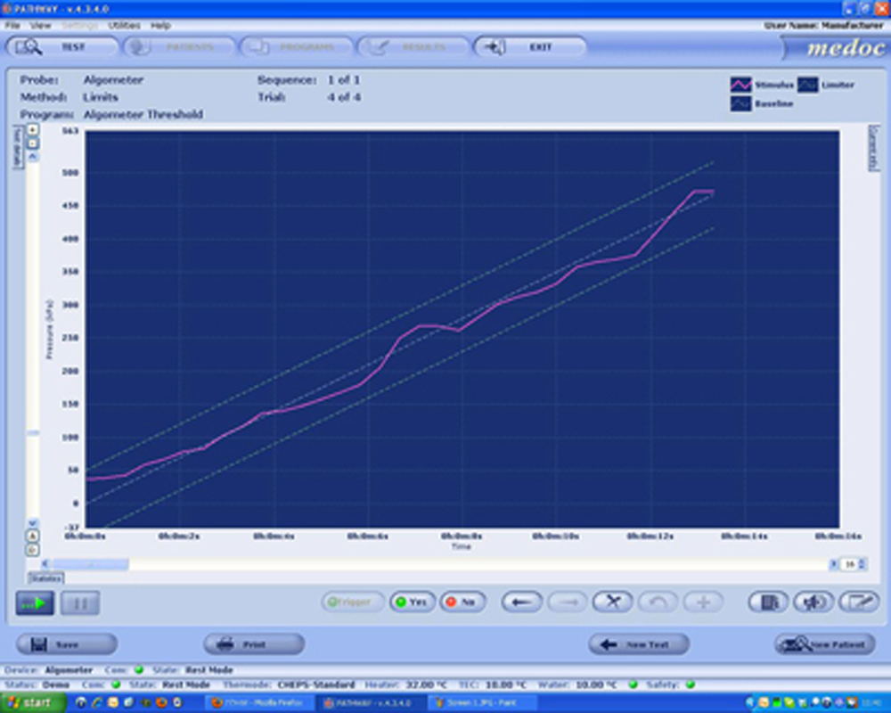Toggle the Stimulus legend swatch
Viewport: 891px width, 713px height.
740,85
